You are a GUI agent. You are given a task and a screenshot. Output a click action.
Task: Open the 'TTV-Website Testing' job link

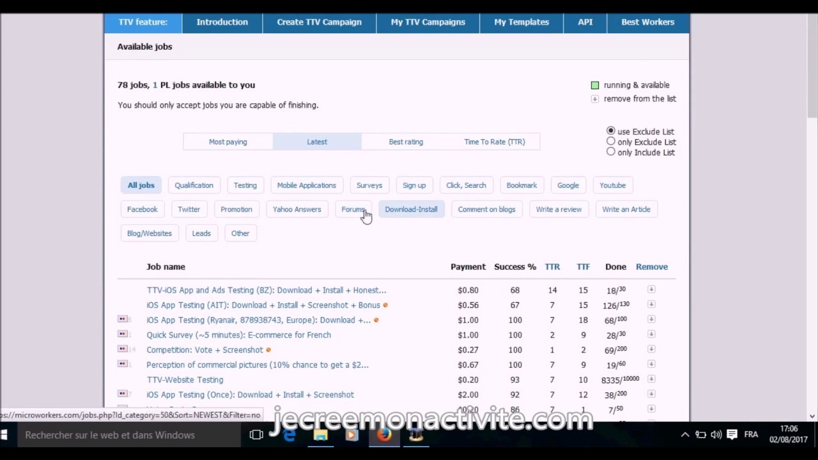click(x=185, y=379)
